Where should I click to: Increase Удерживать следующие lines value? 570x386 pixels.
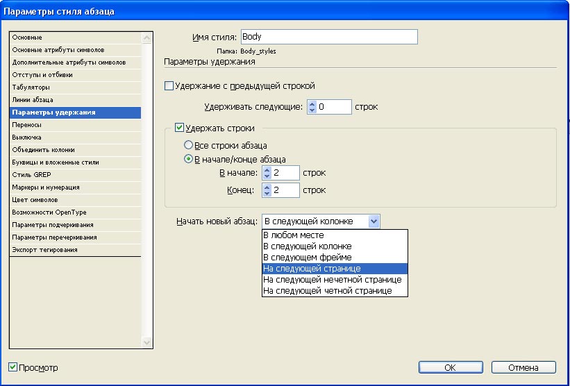[x=312, y=103]
